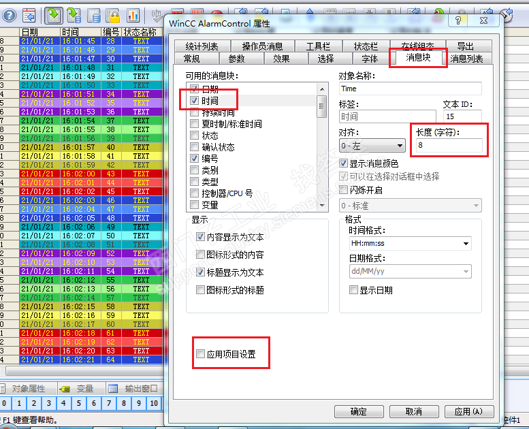Select layer 10 button in layer bar
Screen dimensions: 529x429
pos(154,403)
